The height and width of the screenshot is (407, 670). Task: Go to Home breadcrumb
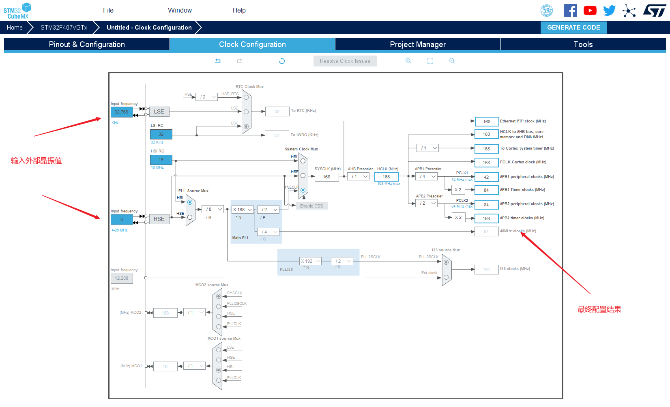point(15,28)
